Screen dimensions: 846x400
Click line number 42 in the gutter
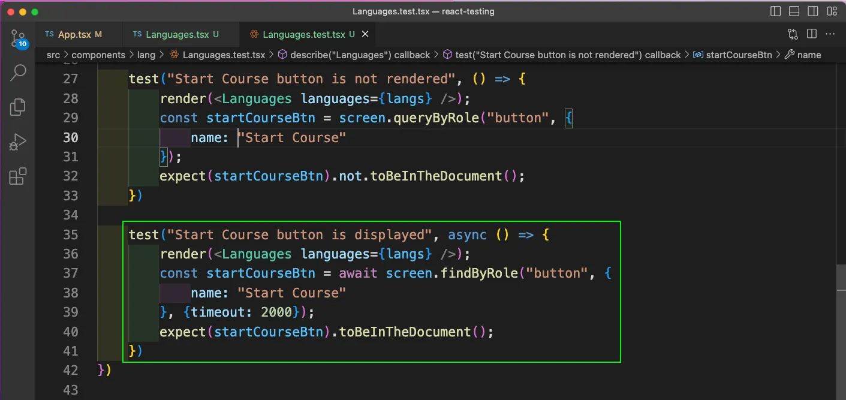tap(71, 371)
